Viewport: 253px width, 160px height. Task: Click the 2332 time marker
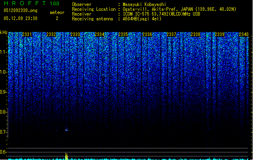pos(51,34)
